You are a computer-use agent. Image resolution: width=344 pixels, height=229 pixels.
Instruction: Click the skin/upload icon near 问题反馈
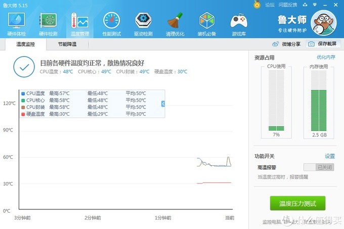coord(305,5)
